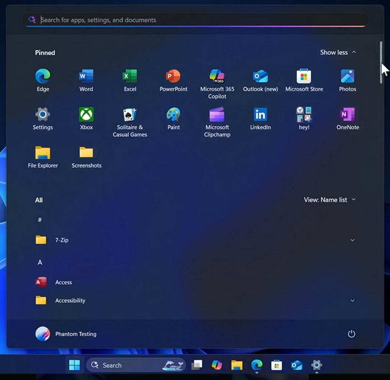Click the dolphin search highlight in taskbar

point(173,365)
